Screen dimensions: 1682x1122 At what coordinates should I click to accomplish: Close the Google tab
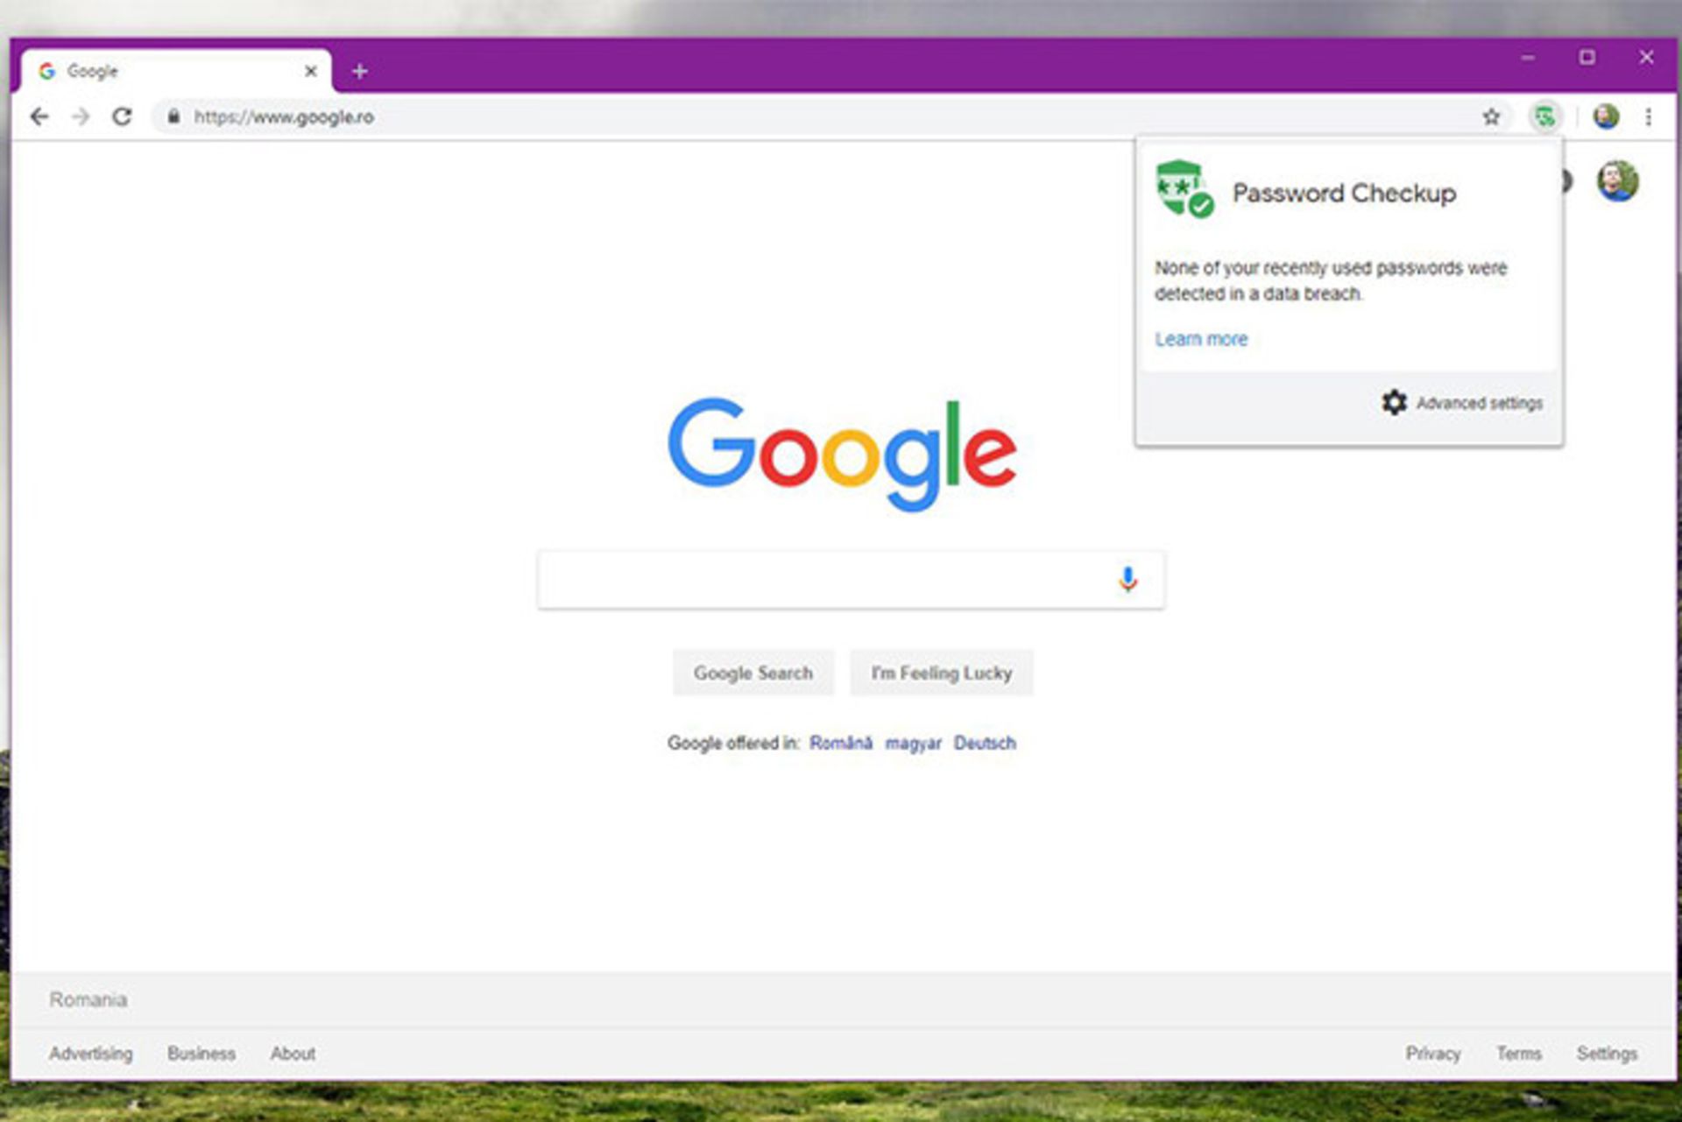310,71
